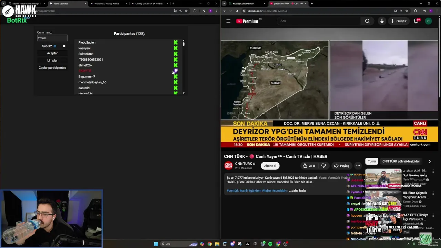
Task: Click Copiar participantes
Action: tap(52, 68)
